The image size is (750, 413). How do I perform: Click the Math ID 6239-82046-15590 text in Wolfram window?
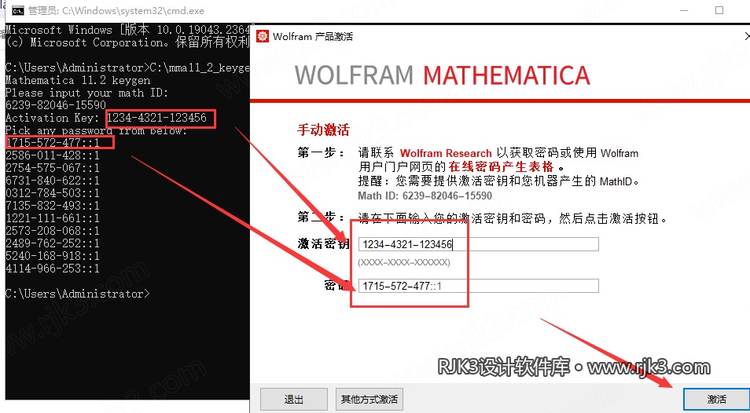(425, 196)
